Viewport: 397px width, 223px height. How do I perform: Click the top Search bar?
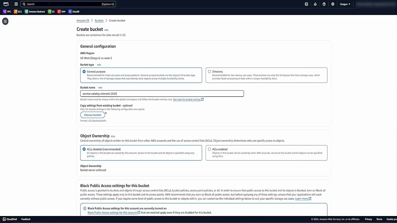(x=68, y=4)
